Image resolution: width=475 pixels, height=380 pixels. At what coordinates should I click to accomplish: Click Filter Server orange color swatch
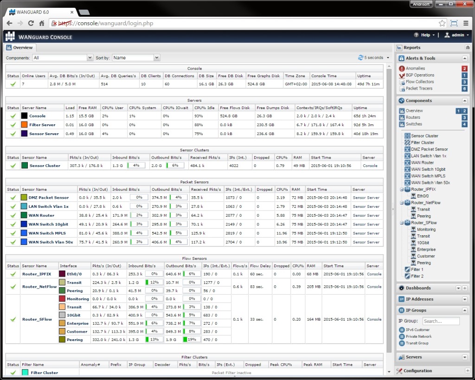point(24,124)
